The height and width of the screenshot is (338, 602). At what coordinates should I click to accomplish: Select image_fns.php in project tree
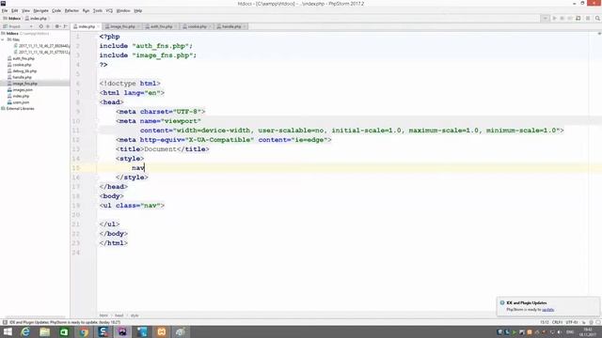click(25, 84)
